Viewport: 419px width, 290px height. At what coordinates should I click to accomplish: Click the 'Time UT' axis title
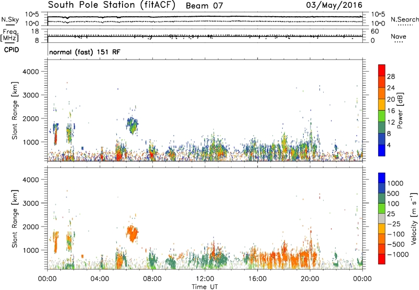[x=205, y=287]
